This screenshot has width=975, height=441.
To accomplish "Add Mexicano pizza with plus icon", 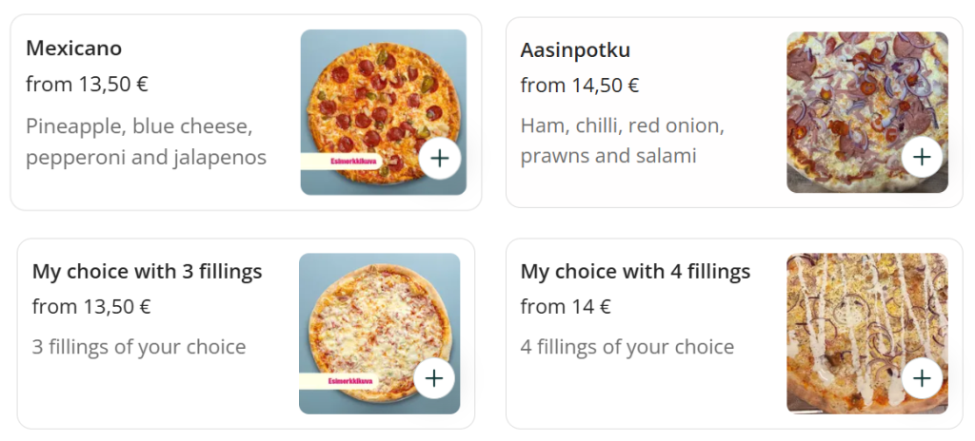I will coord(439,159).
